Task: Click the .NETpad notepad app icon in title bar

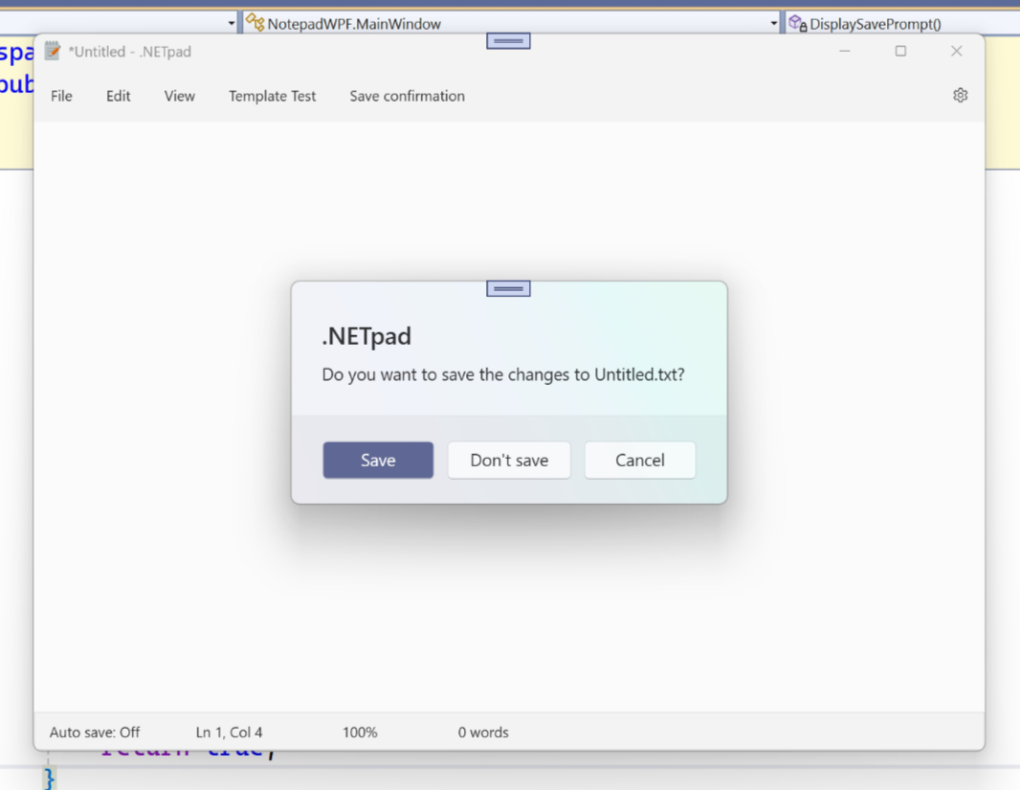Action: coord(52,51)
